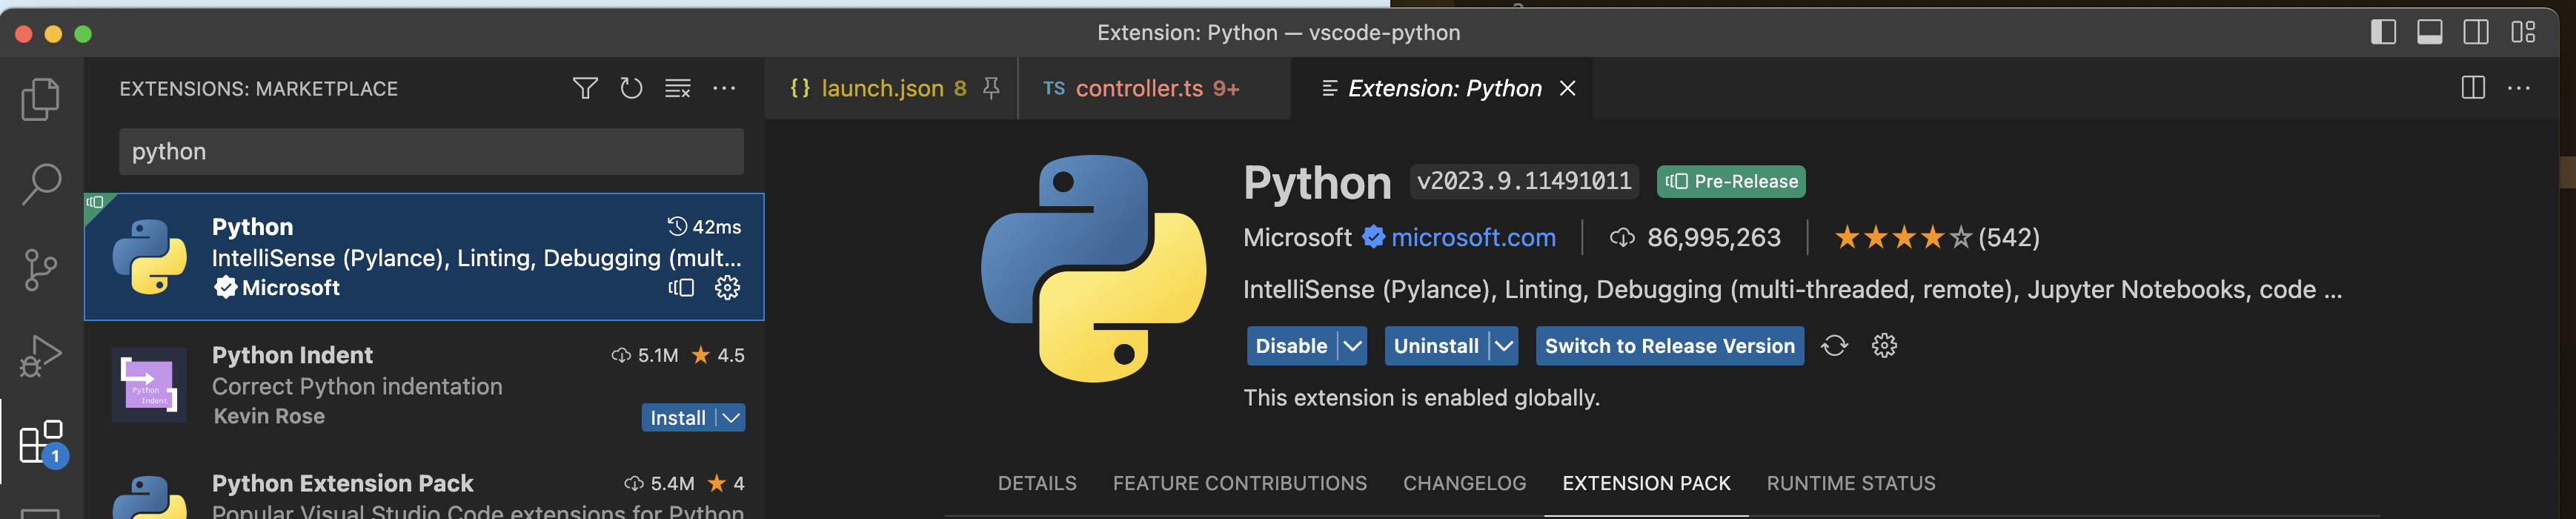Install the Python Indent extension
2576x519 pixels.
[x=678, y=418]
